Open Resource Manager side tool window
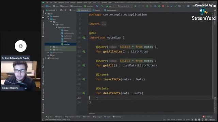The image size is (218, 122). coord(43,29)
